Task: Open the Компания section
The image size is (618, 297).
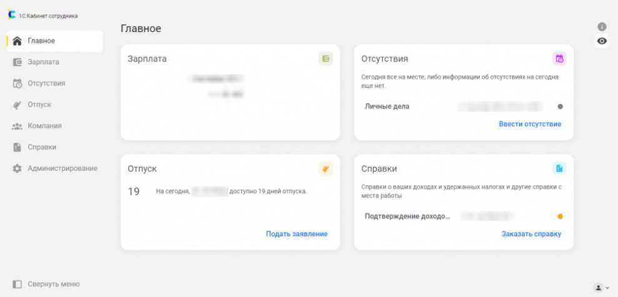Action: coord(44,126)
